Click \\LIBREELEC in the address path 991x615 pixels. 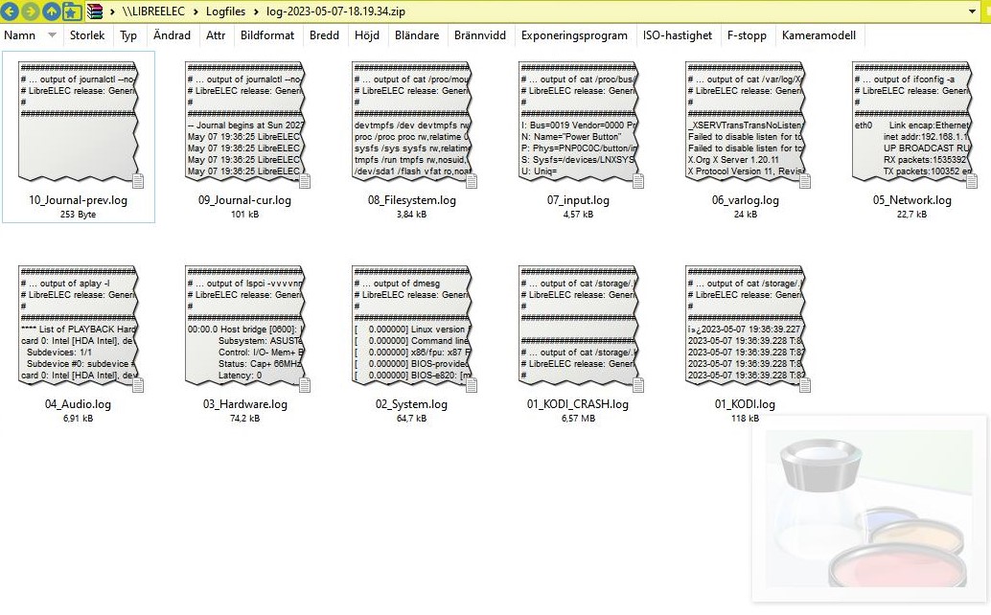154,11
